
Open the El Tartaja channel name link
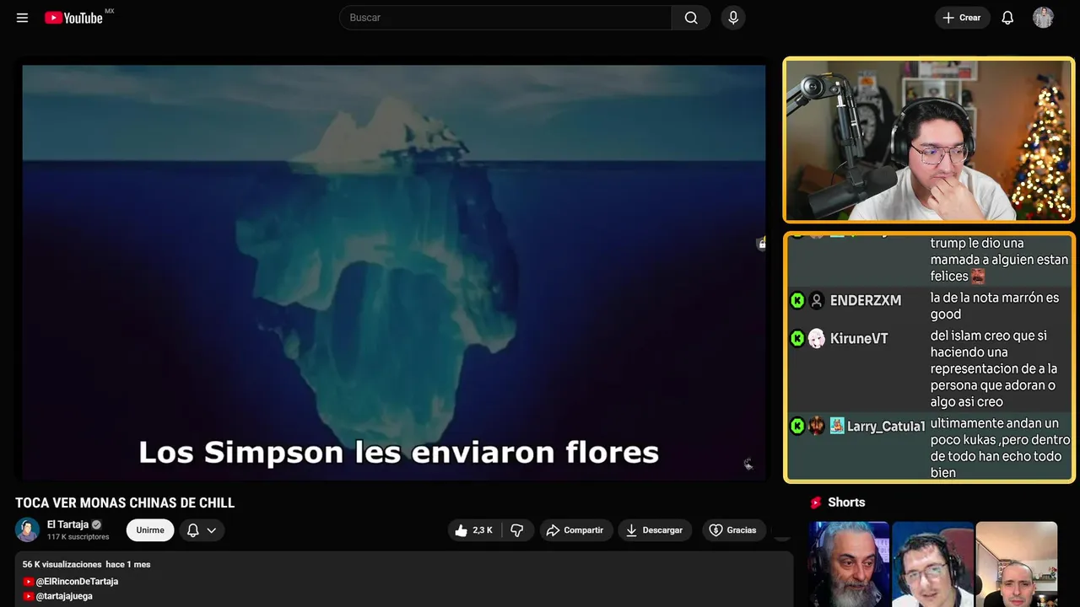67,524
